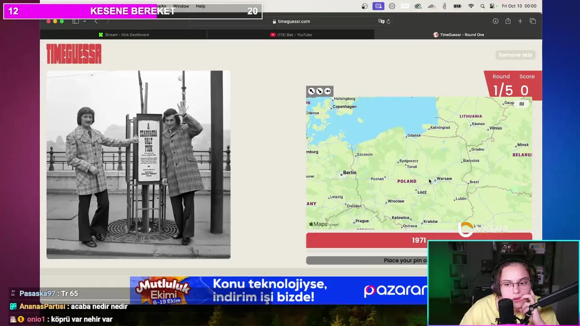Click Kaliningrad label on the map
The image size is (580, 326).
tap(440, 128)
